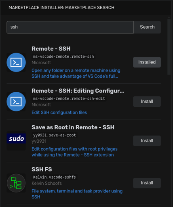Install the Save as Root extension
This screenshot has width=173, height=207.
click(147, 141)
